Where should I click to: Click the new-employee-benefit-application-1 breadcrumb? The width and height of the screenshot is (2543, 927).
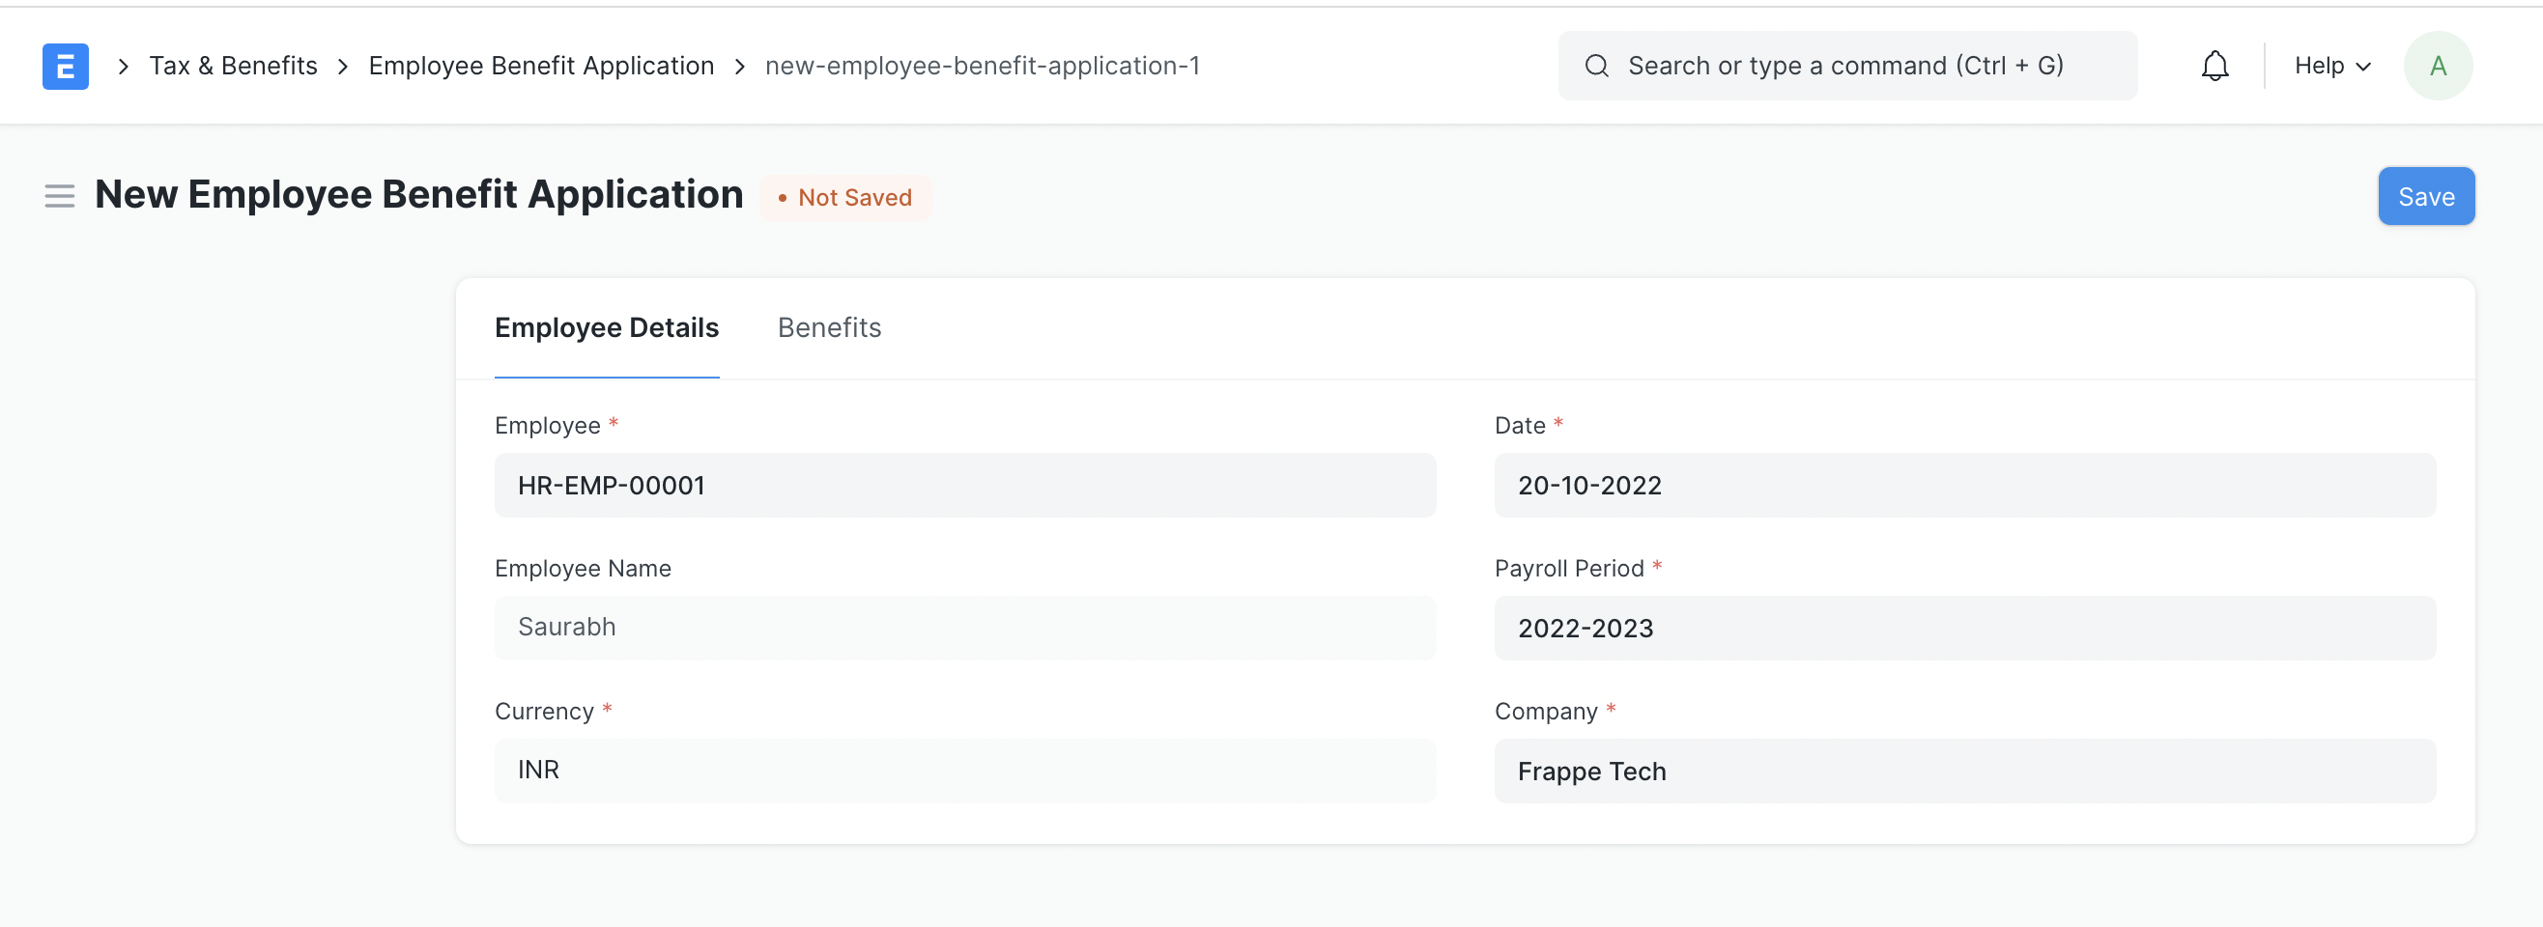983,65
